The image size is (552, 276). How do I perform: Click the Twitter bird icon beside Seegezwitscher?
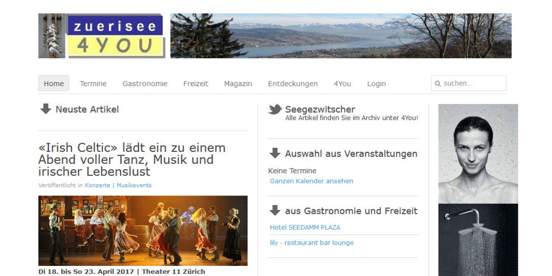[275, 109]
